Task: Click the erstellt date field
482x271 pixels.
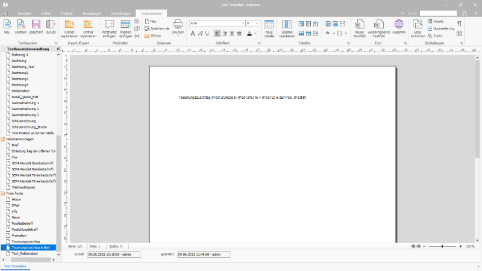Action: tap(114, 254)
